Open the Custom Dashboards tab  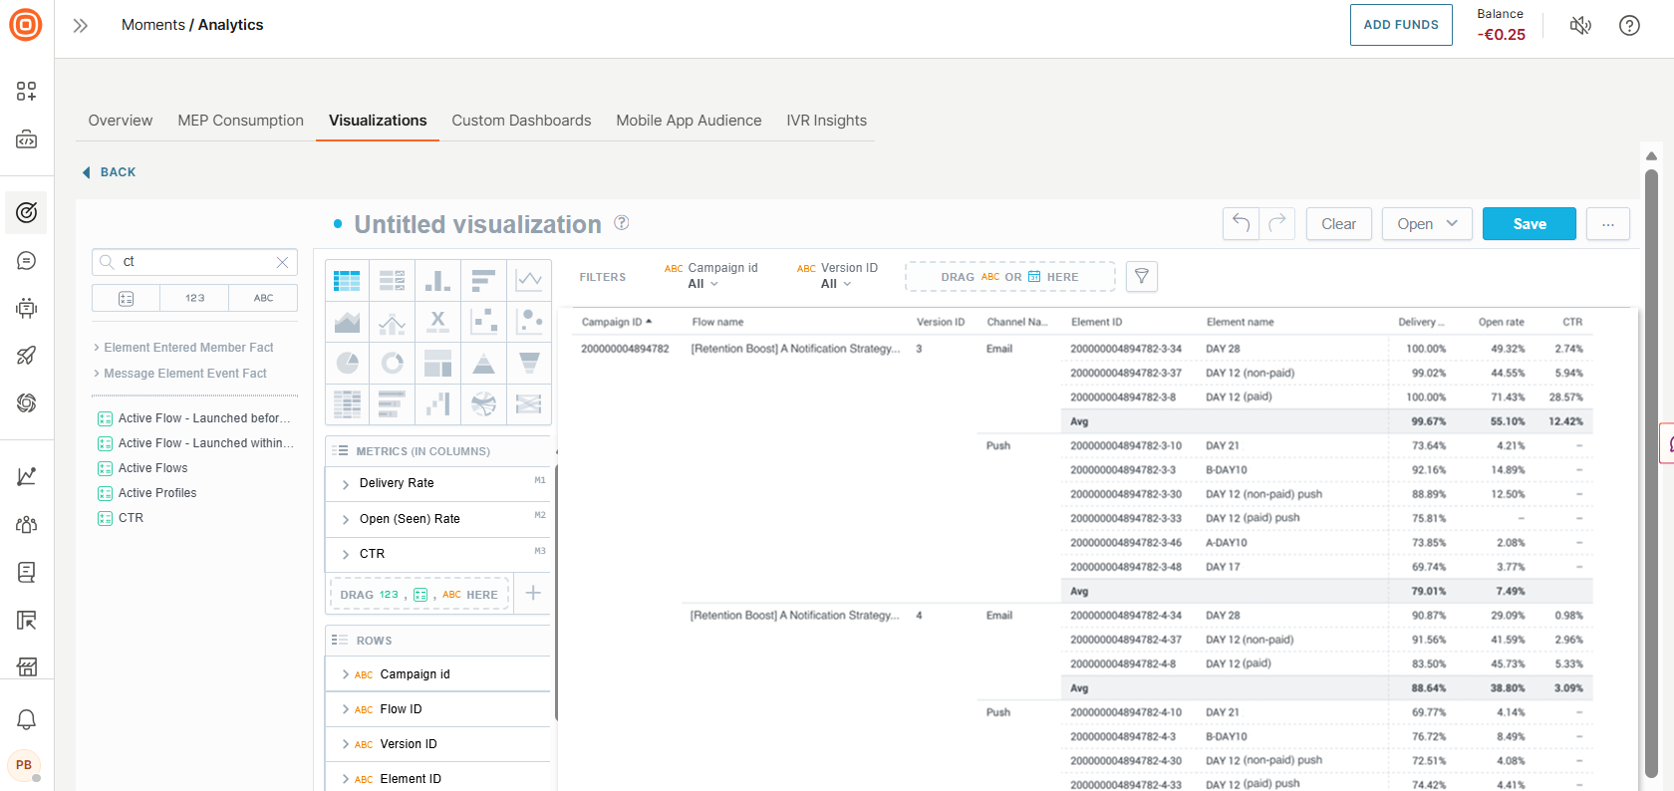click(521, 121)
